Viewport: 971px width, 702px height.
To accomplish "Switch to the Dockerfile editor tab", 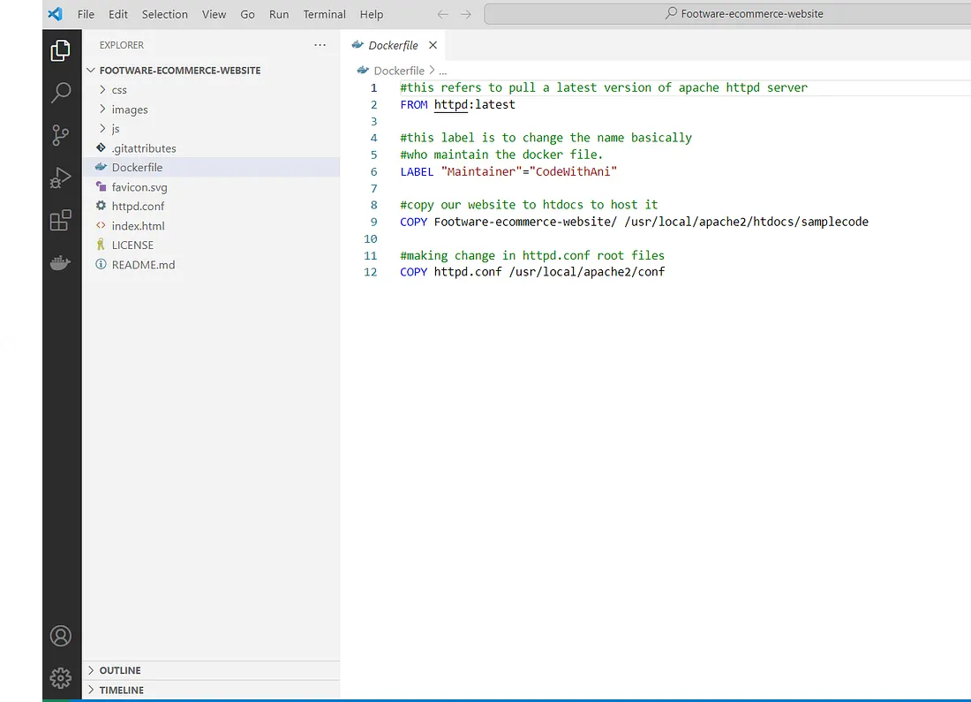I will coord(393,45).
